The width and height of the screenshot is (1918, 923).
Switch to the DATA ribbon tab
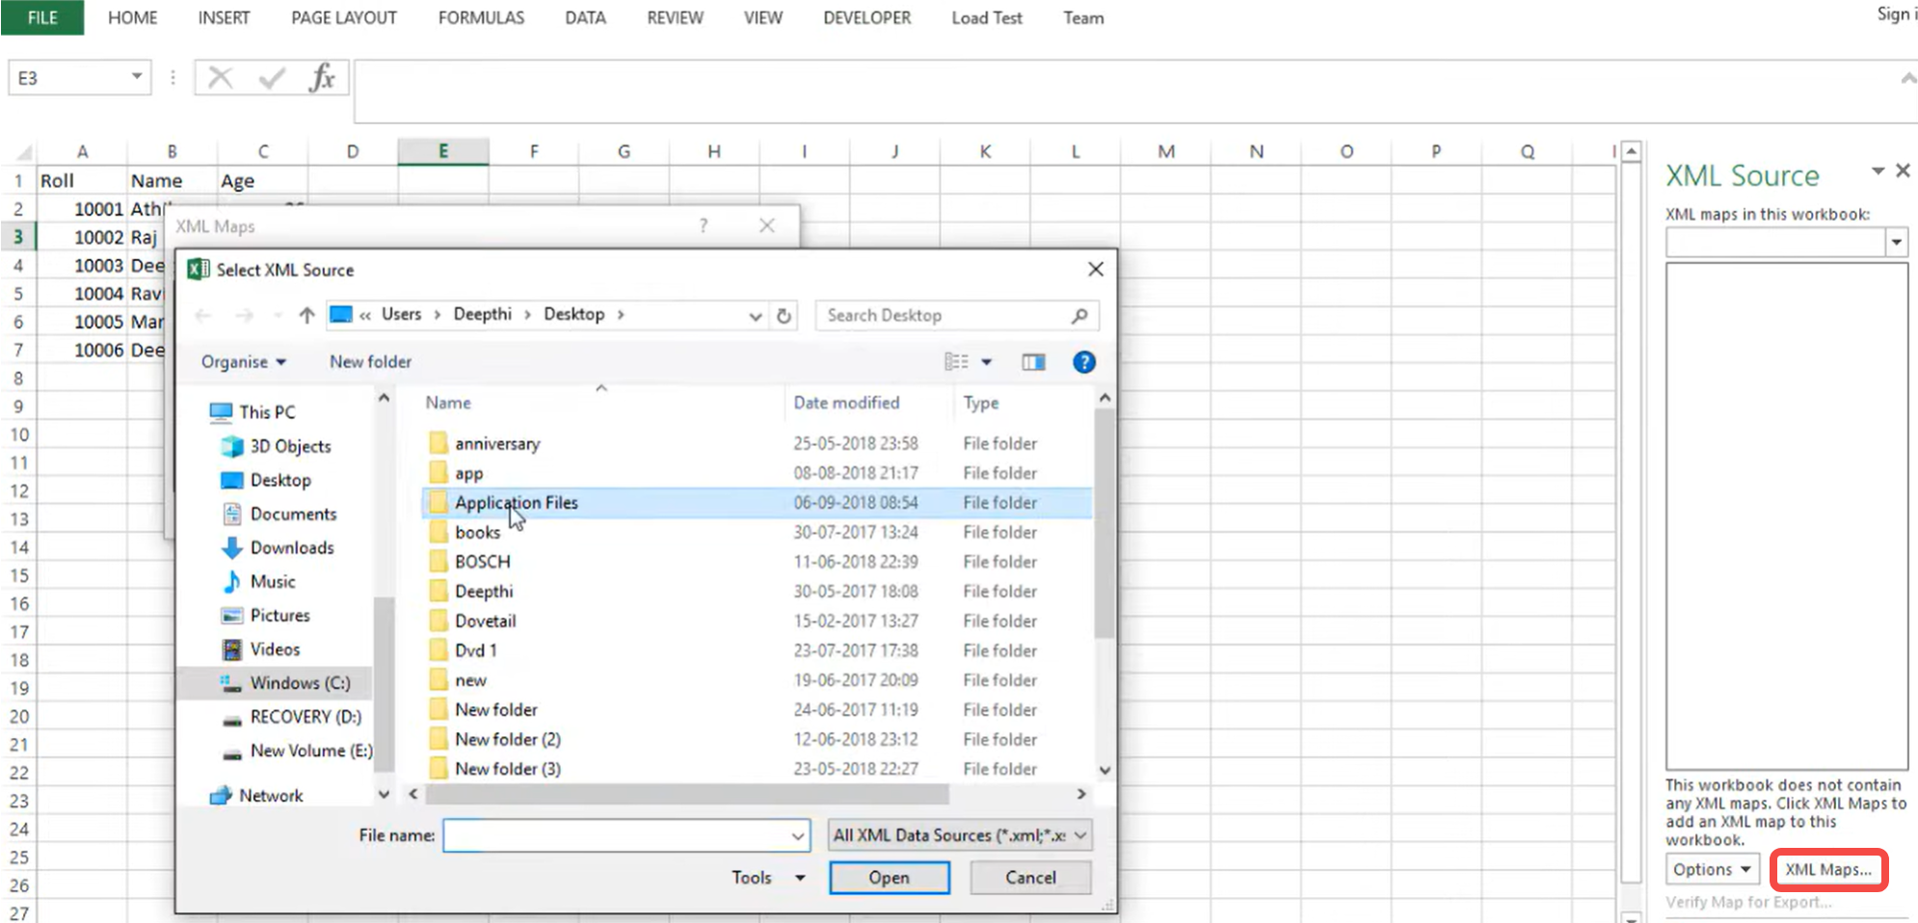[x=585, y=17]
